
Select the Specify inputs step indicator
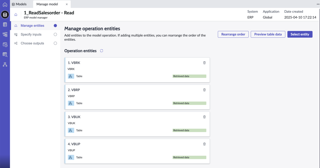coord(55,34)
